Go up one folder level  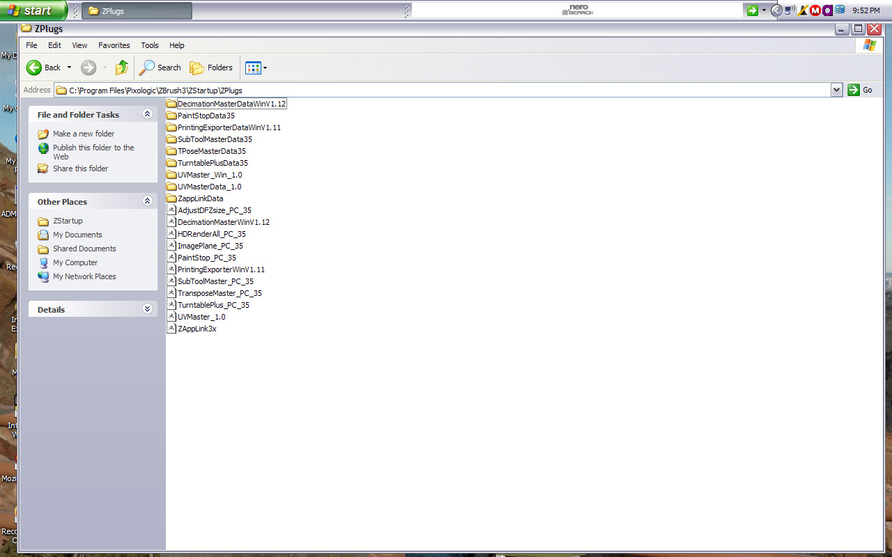pyautogui.click(x=122, y=68)
